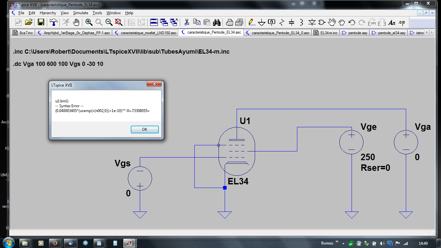Open Control Panel via the hammer icon
This screenshot has height=248, width=441.
coord(53,22)
